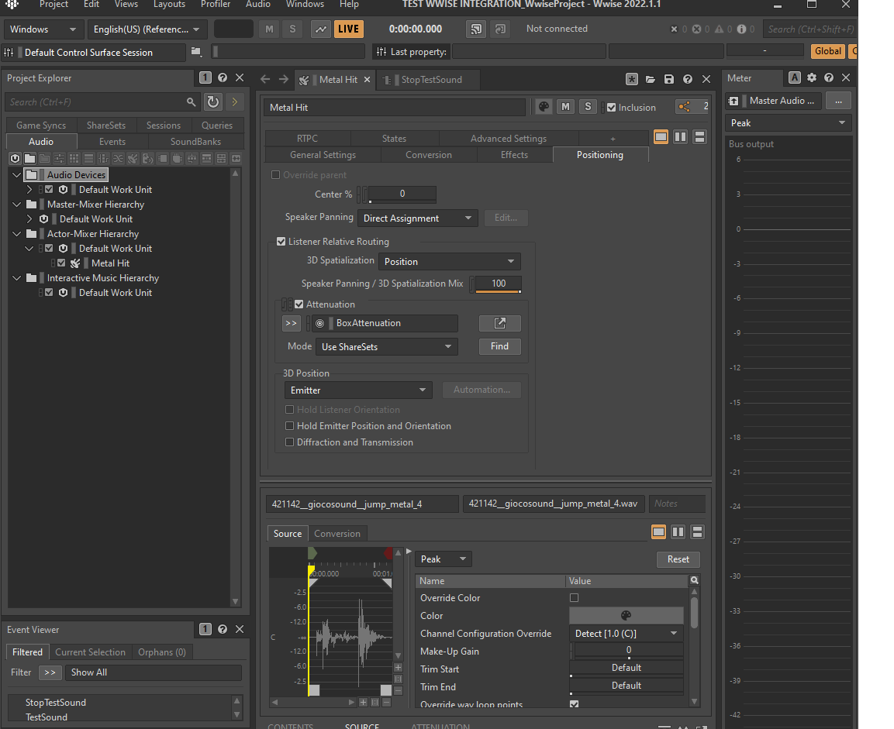Screen dimensions: 894x729
Task: Toggle the LIVE button
Action: (x=348, y=29)
